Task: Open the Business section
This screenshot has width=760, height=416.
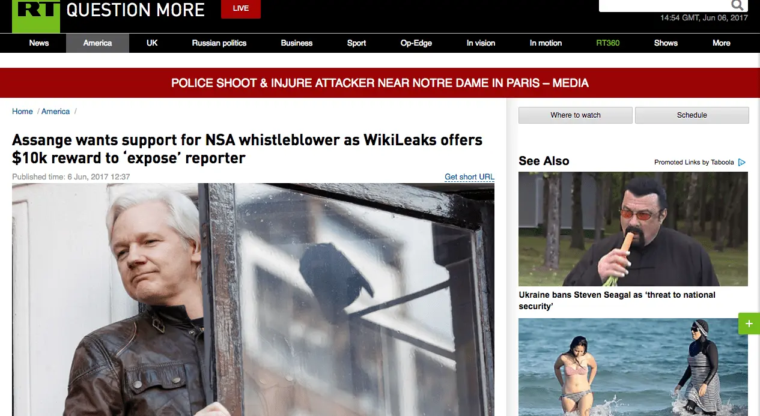Action: 297,43
